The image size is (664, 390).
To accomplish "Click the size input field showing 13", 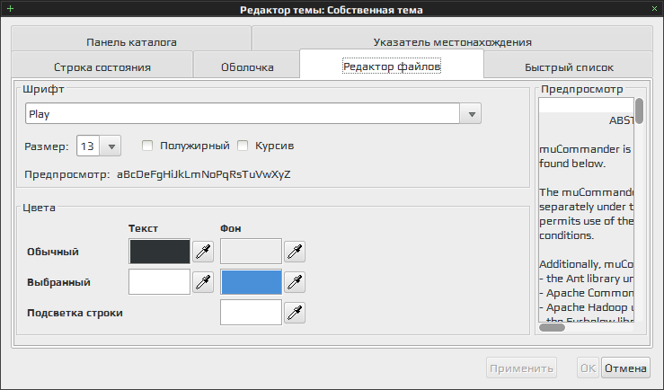I will coord(88,146).
